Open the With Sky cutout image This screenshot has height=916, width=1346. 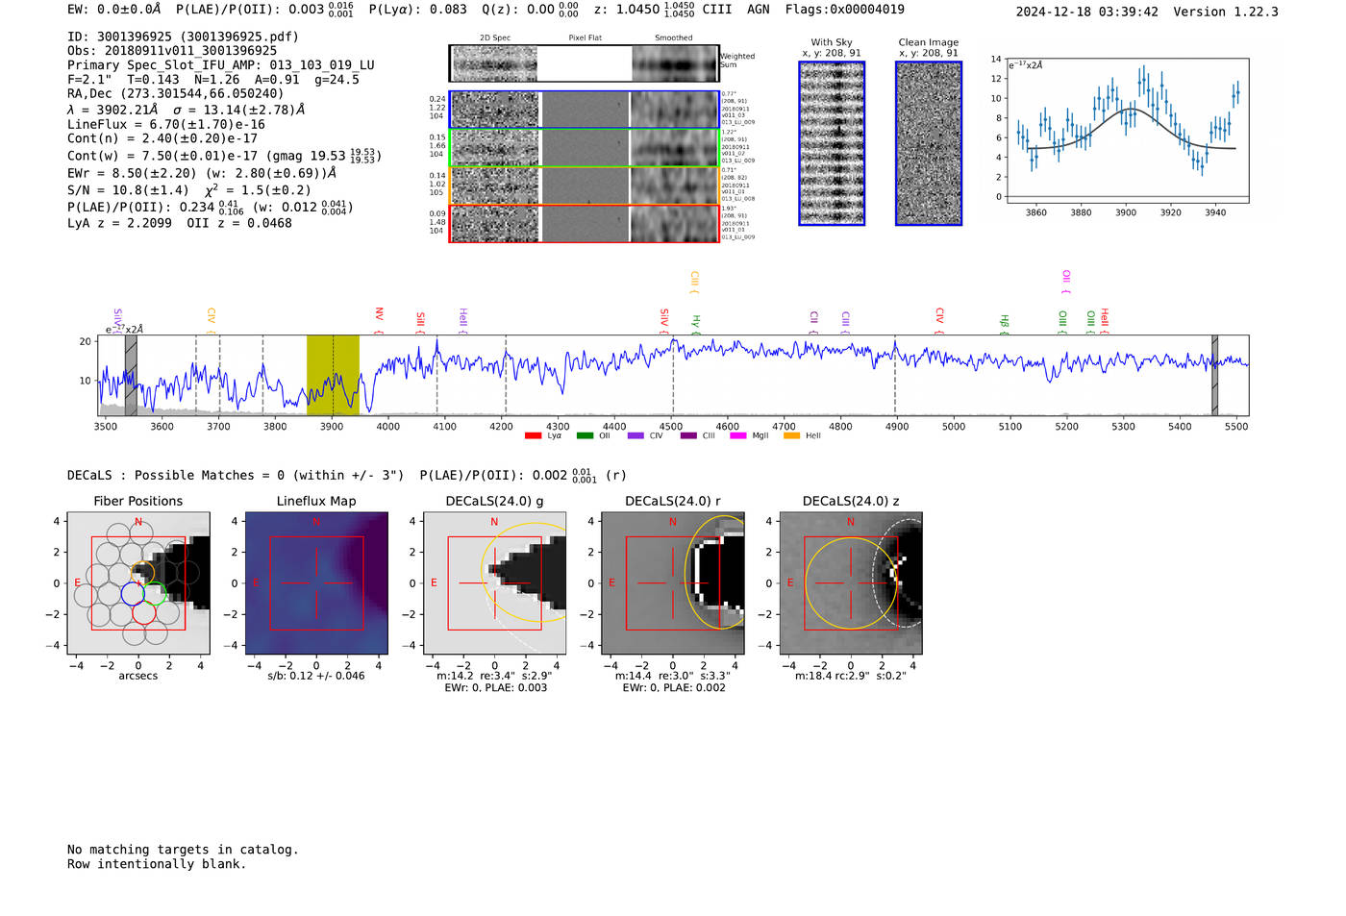[832, 143]
